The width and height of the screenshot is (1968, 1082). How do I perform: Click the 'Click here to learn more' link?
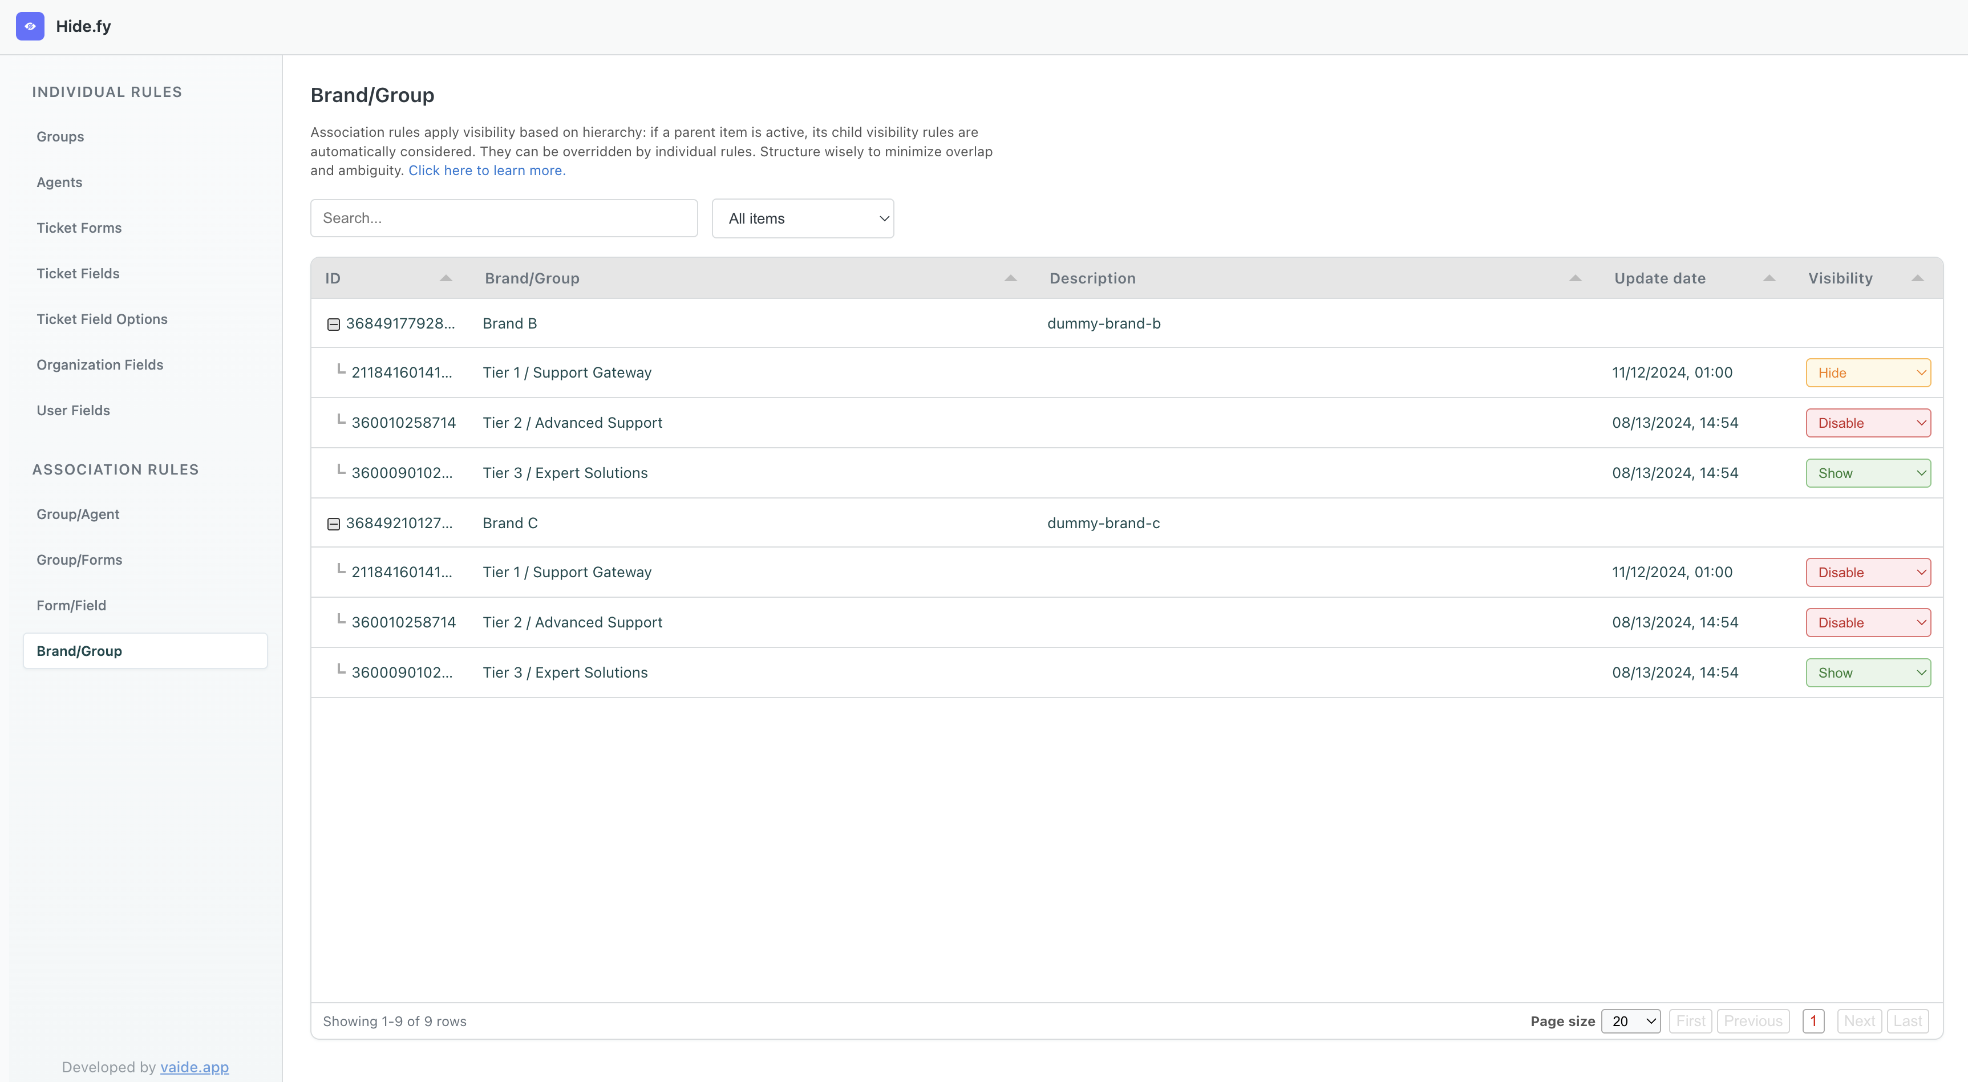pyautogui.click(x=487, y=171)
